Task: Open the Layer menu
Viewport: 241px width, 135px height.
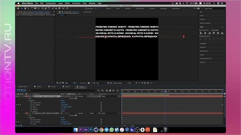Action: [60, 3]
